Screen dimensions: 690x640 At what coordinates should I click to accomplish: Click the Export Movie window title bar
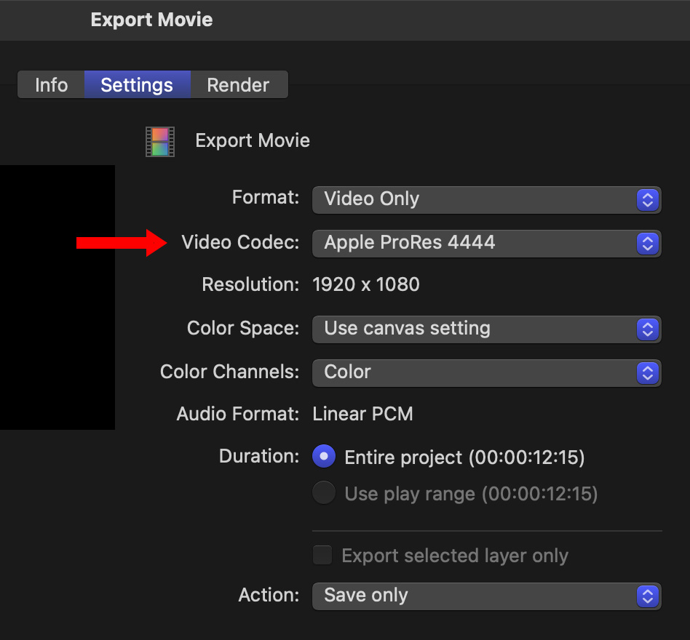(151, 20)
